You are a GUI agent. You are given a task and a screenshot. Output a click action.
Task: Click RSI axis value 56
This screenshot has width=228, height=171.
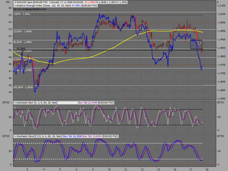10,8
